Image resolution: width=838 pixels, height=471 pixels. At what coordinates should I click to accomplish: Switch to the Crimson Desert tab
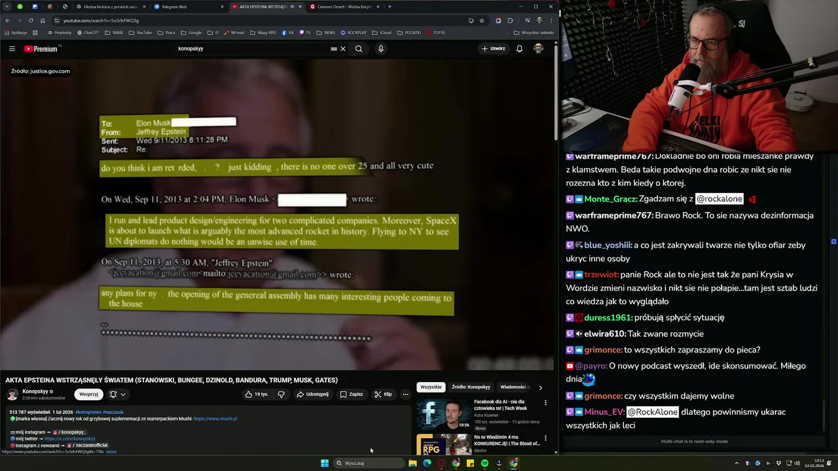tap(344, 7)
